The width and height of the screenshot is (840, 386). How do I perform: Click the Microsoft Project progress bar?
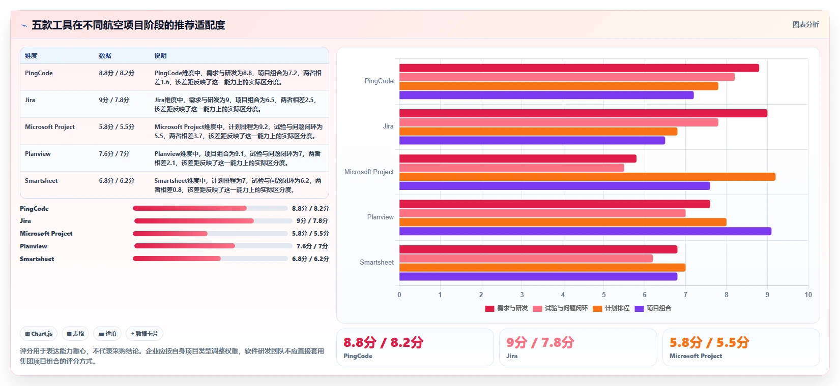[x=210, y=234]
